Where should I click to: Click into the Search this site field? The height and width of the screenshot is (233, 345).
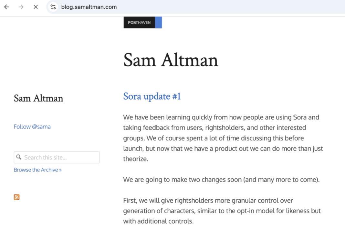click(x=60, y=158)
